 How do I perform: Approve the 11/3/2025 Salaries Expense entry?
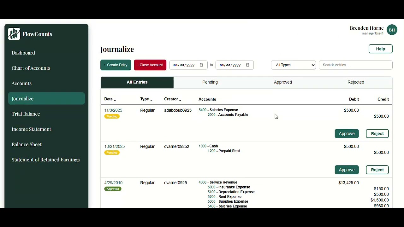click(347, 134)
